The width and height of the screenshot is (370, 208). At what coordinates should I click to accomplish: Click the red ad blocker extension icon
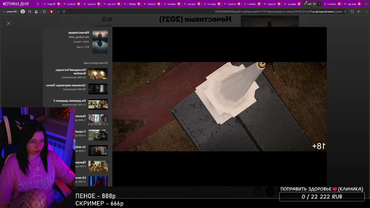click(51, 12)
